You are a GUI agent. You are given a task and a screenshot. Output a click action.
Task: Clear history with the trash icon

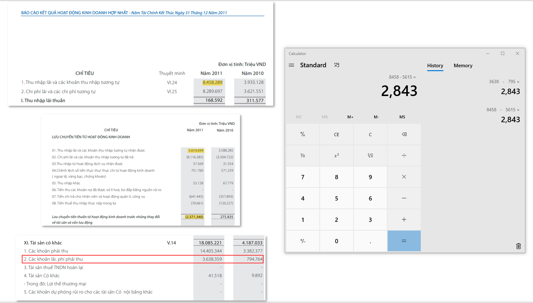coord(518,246)
